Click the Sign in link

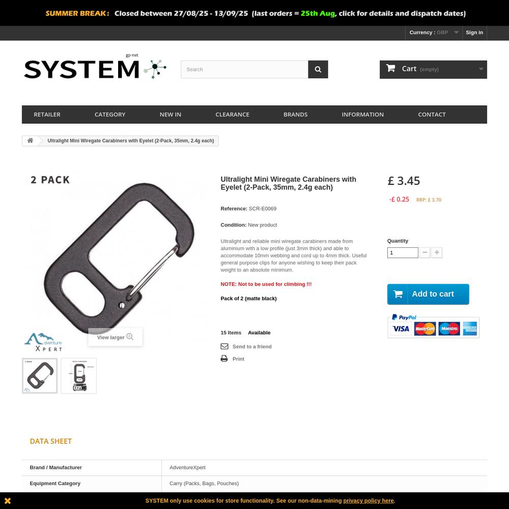pyautogui.click(x=474, y=33)
